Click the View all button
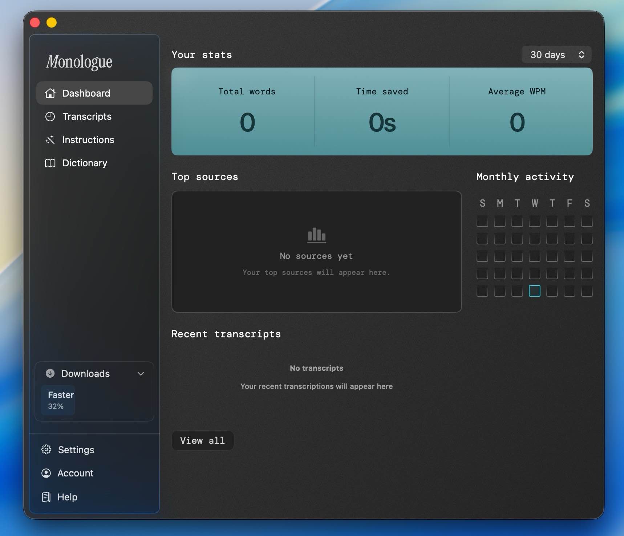Viewport: 624px width, 536px height. 202,440
